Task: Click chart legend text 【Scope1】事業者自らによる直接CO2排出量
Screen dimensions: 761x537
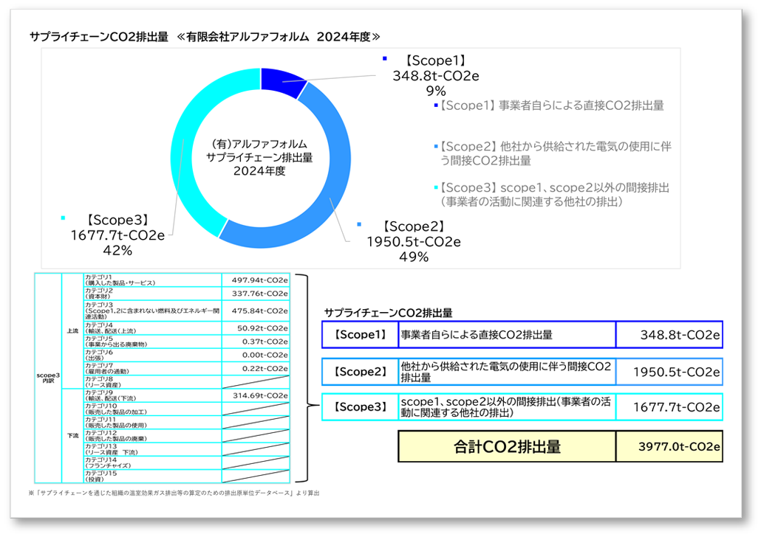Action: tap(552, 105)
